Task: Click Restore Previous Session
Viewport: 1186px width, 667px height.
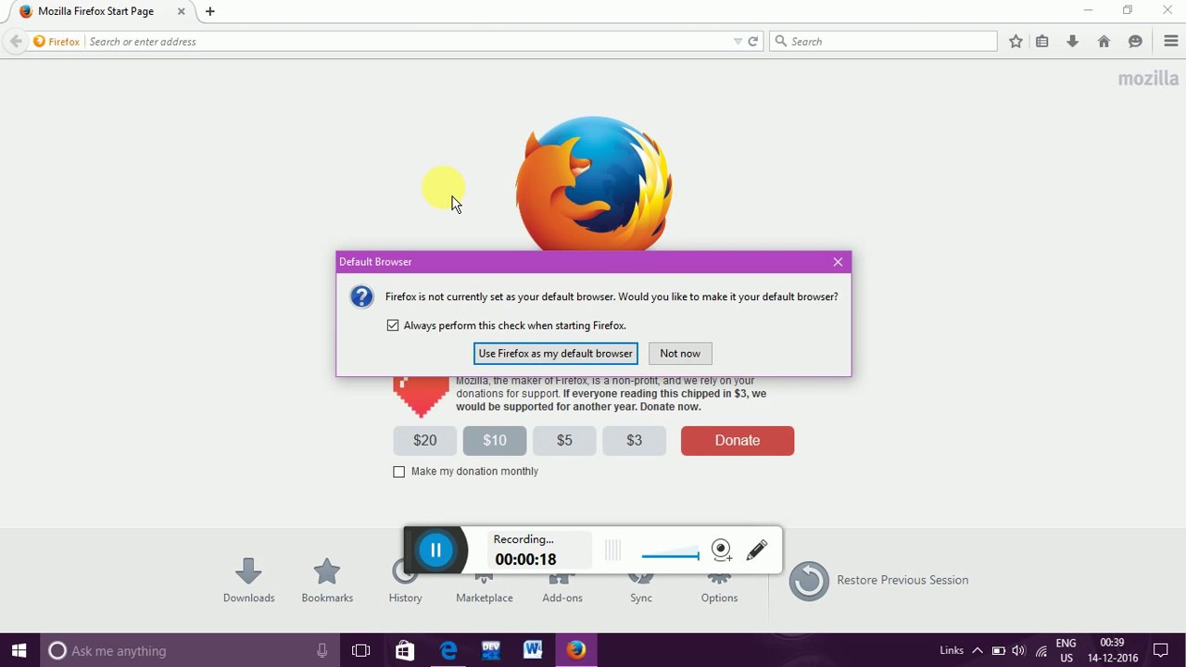Action: click(878, 581)
